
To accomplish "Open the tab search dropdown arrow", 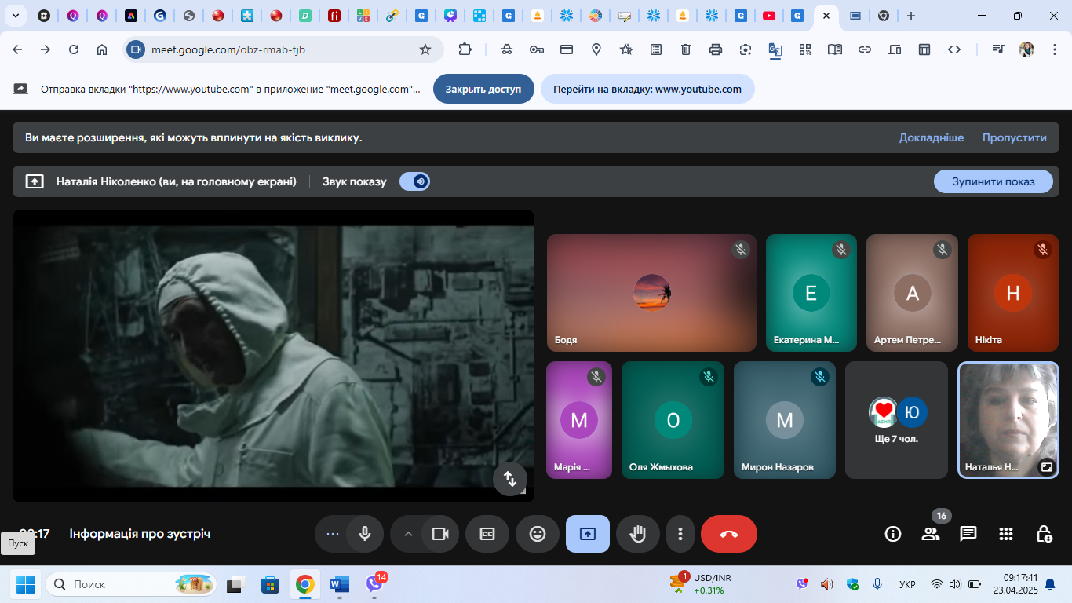I will pyautogui.click(x=15, y=16).
